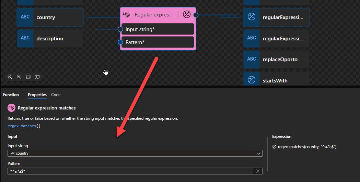Click the pink regex function icon in Properties
The image size is (360, 182).
[x=11, y=108]
